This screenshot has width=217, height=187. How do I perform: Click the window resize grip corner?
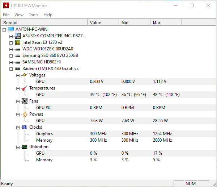click(214, 184)
